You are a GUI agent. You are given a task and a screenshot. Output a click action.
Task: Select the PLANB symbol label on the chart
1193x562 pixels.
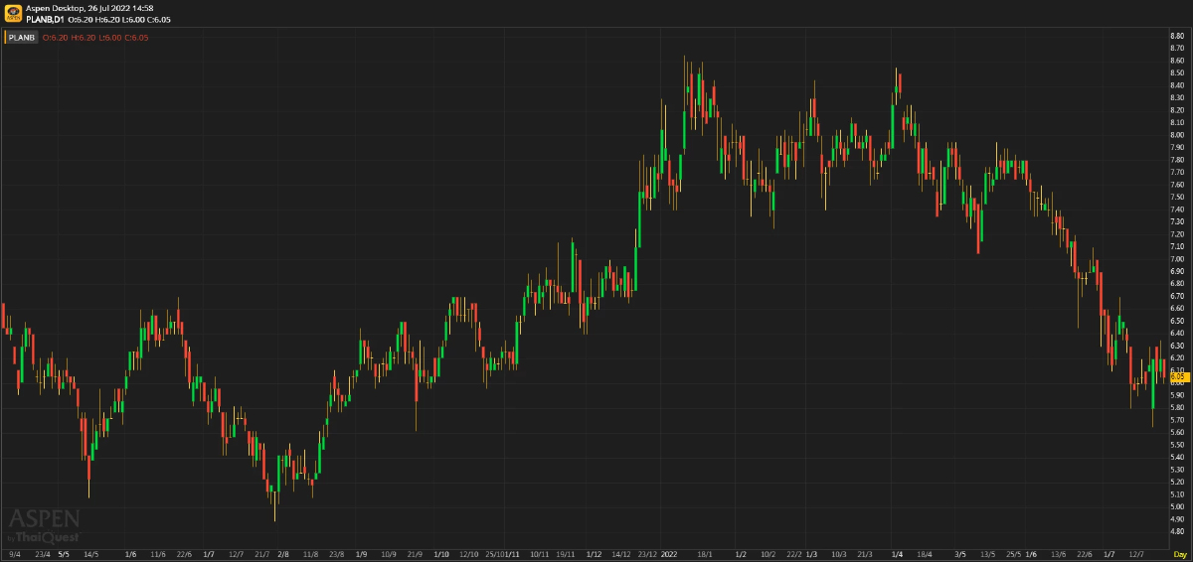[x=21, y=38]
